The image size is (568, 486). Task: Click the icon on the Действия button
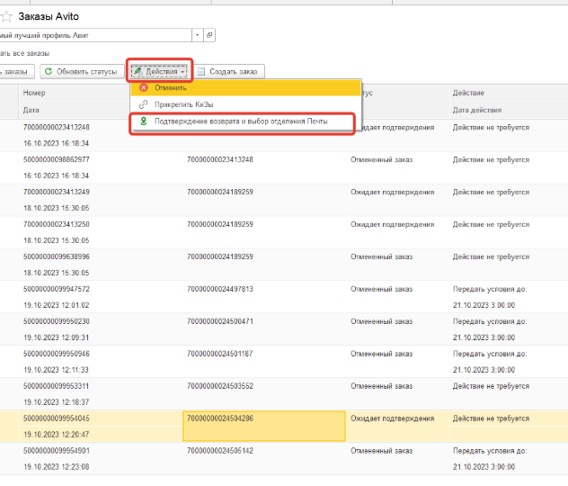138,71
